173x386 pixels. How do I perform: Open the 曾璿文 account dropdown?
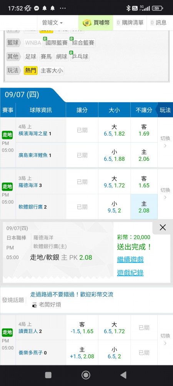point(52,23)
